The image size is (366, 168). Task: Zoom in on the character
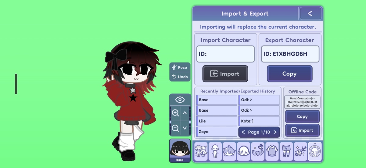(175, 113)
